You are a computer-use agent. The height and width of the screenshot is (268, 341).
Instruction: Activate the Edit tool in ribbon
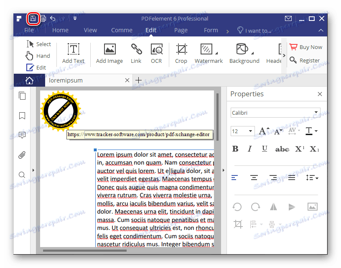[x=36, y=67]
